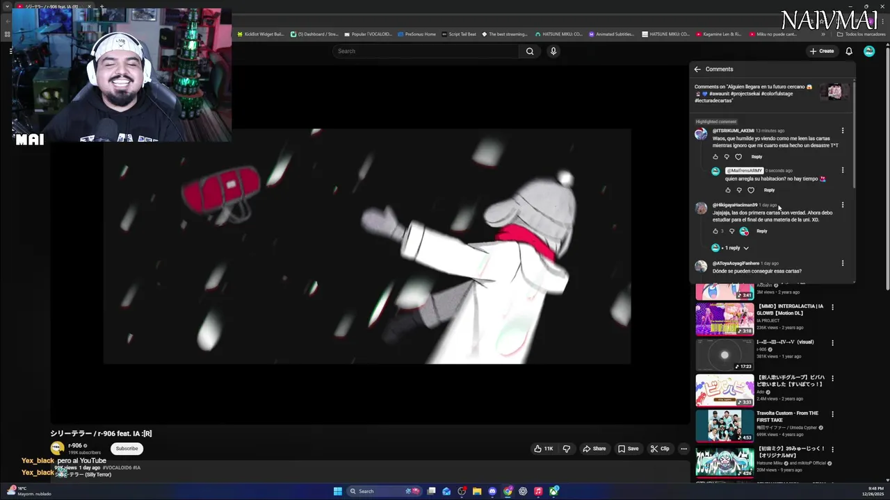The height and width of the screenshot is (500, 890).
Task: Heart the ITSRIKUMI_AKEMI comment
Action: pos(738,157)
